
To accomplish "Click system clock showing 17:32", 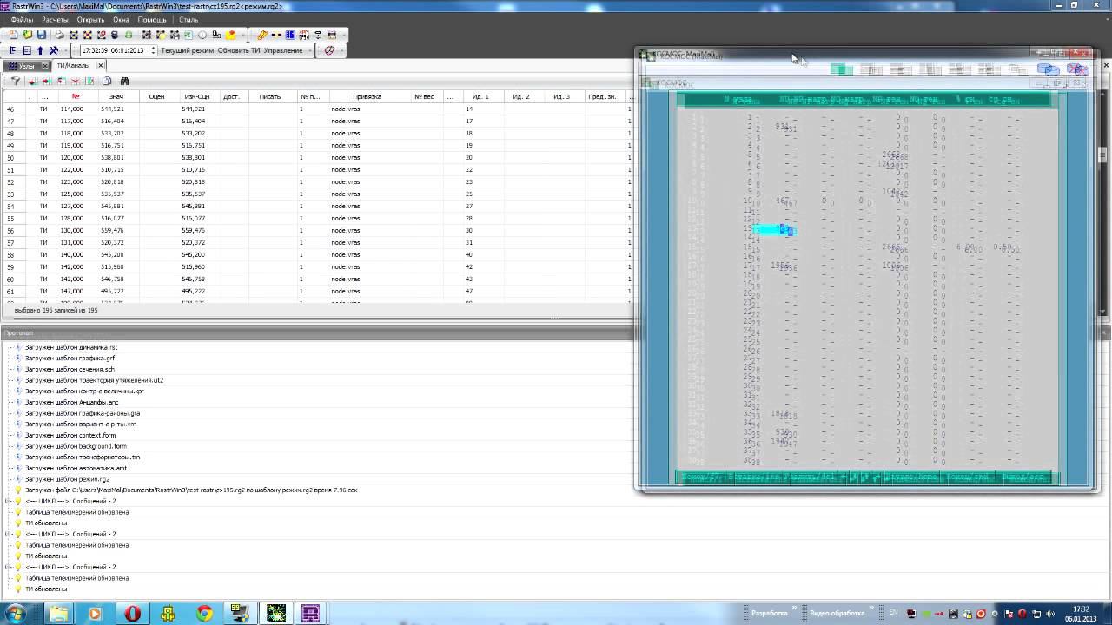I will point(1081,609).
